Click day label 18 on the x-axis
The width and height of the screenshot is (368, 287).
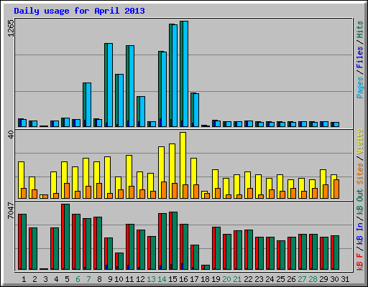pyautogui.click(x=205, y=279)
